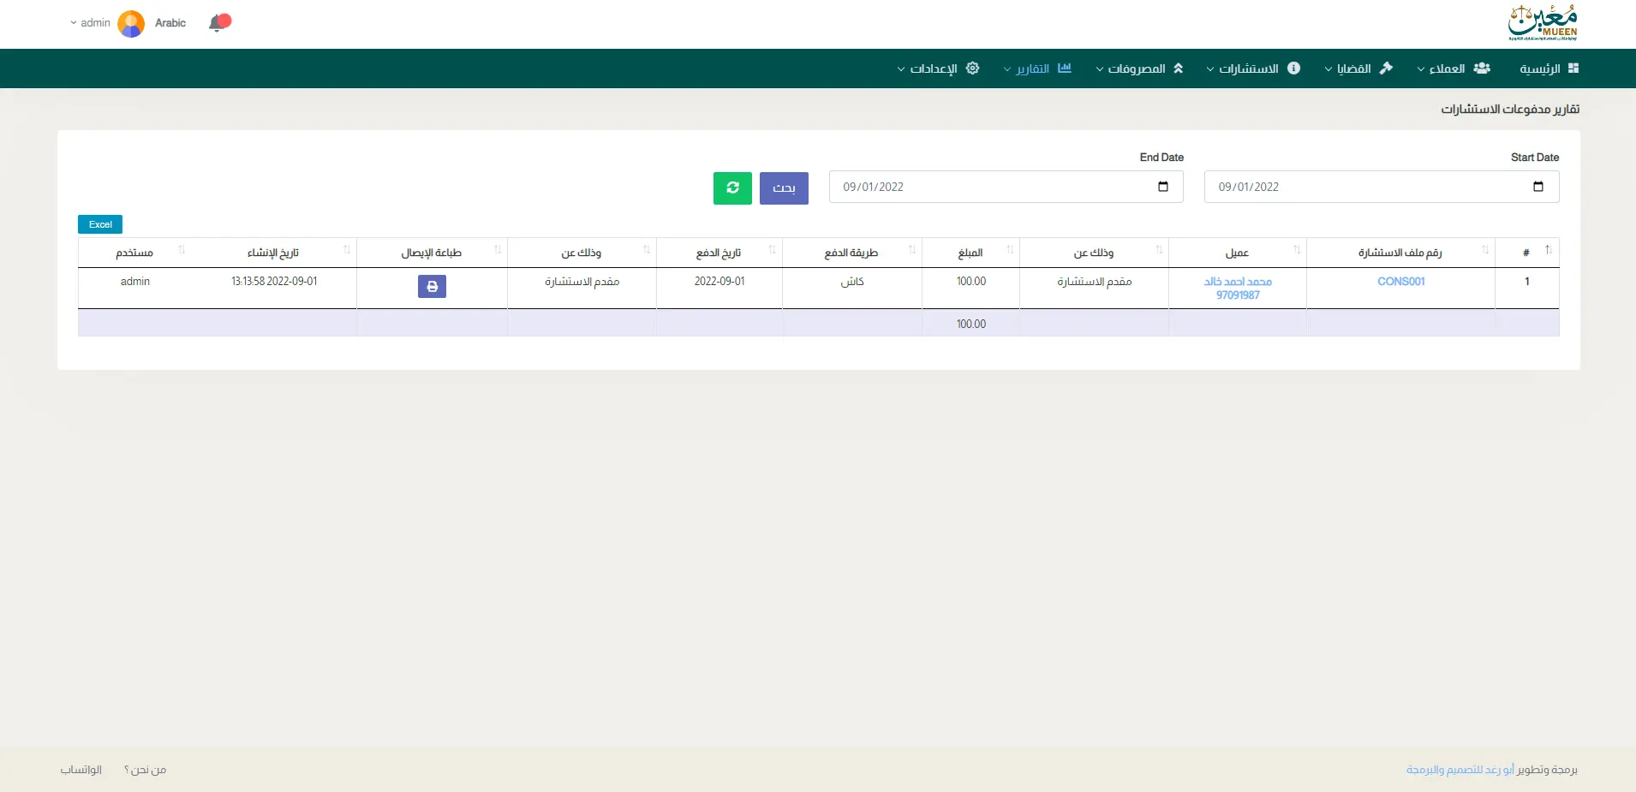Click the بحث search button
The height and width of the screenshot is (792, 1636).
tap(784, 188)
